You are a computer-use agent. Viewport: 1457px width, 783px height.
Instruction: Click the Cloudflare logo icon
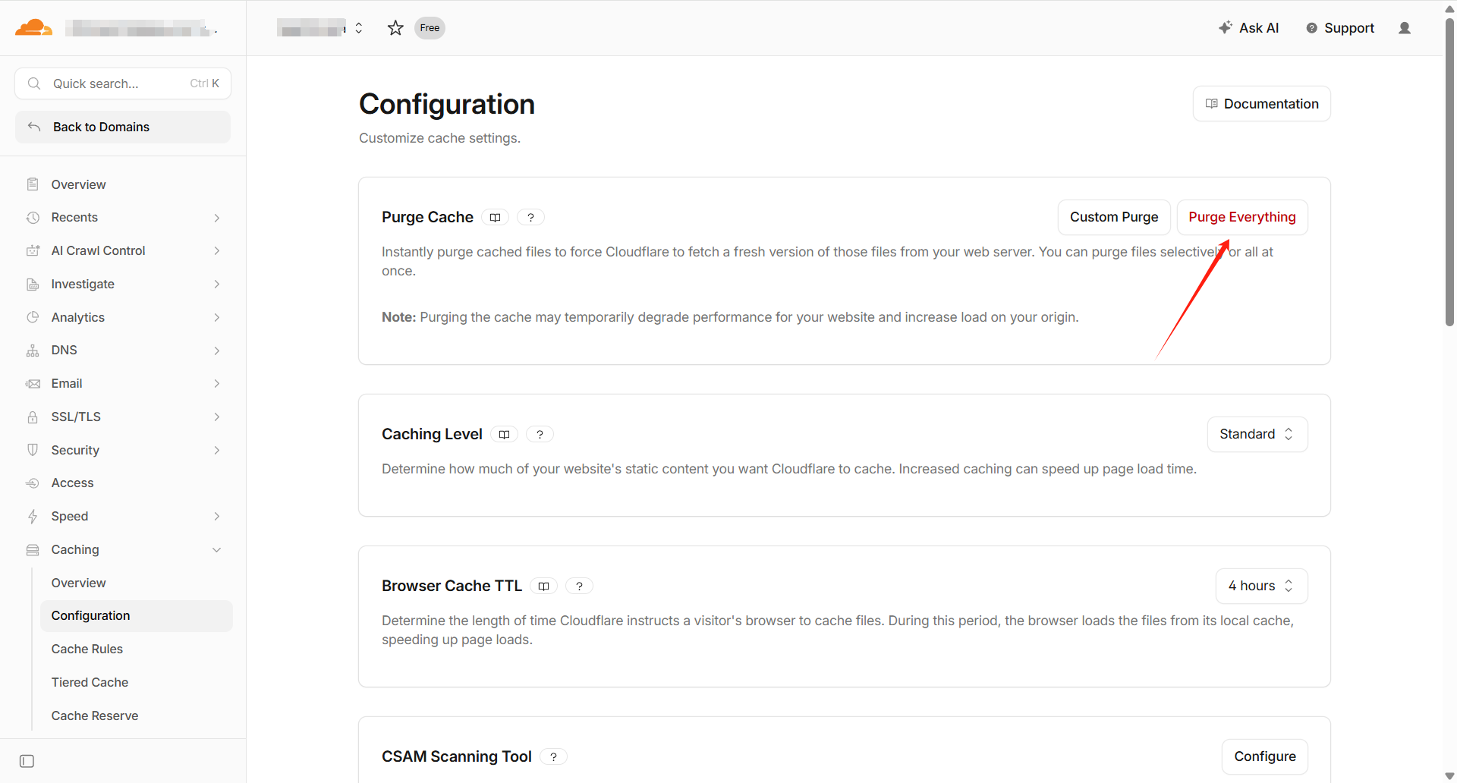(x=34, y=28)
